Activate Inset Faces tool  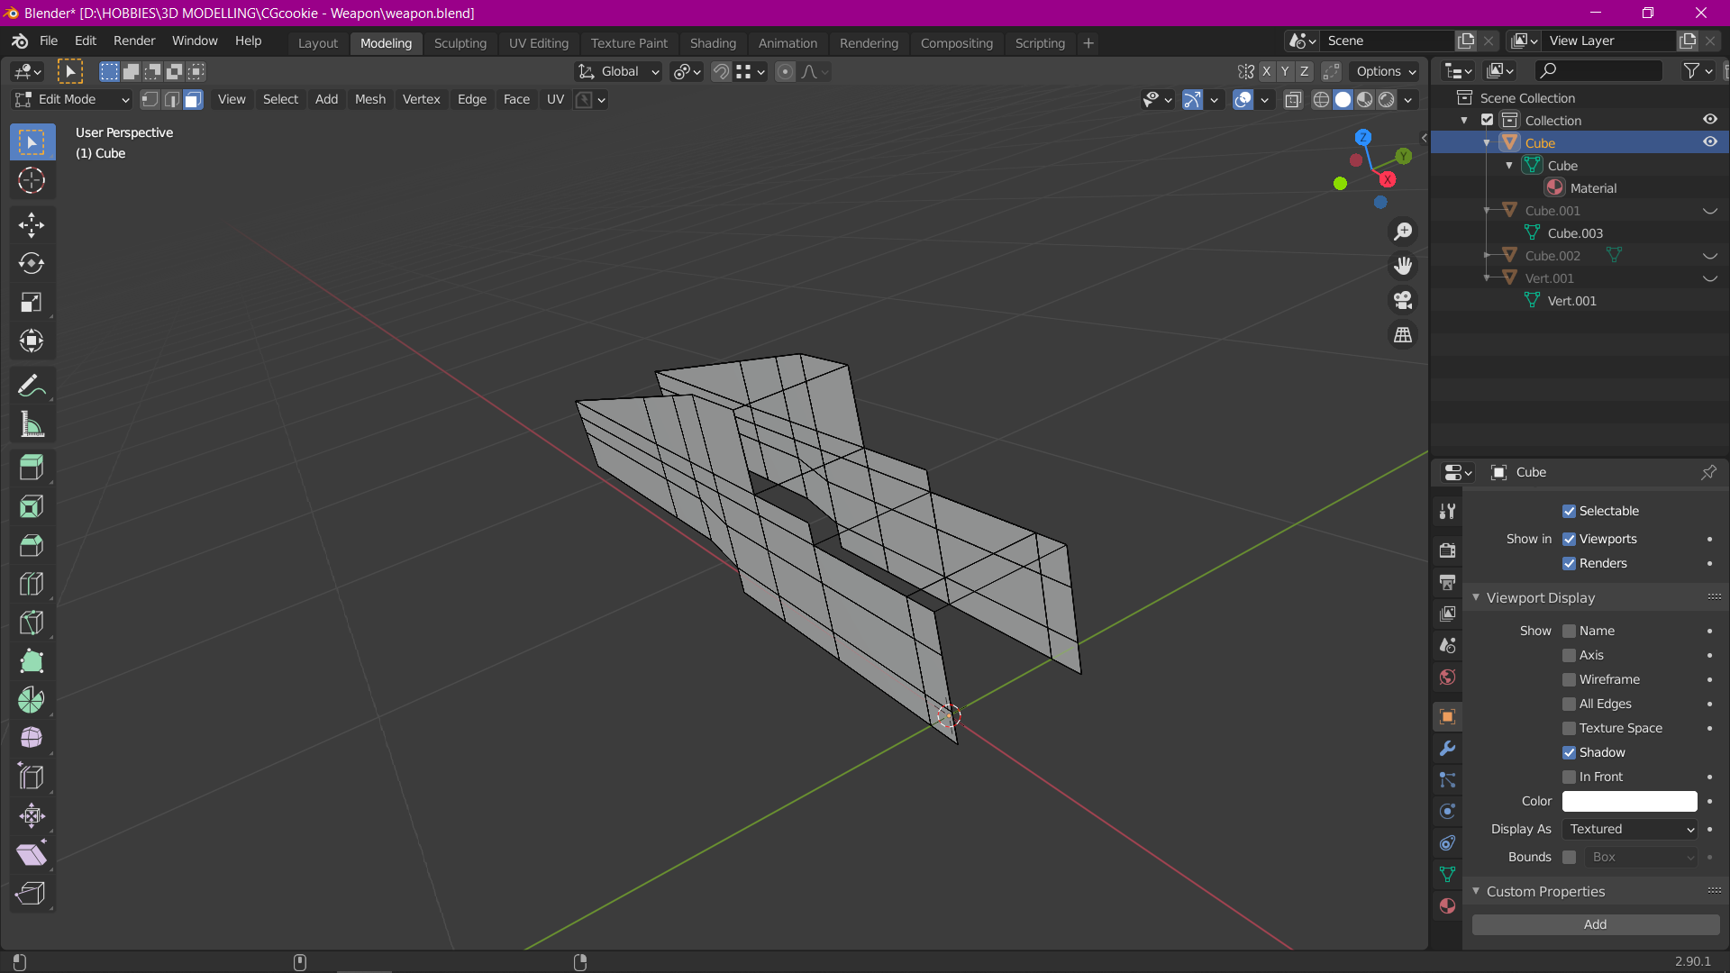tap(32, 506)
